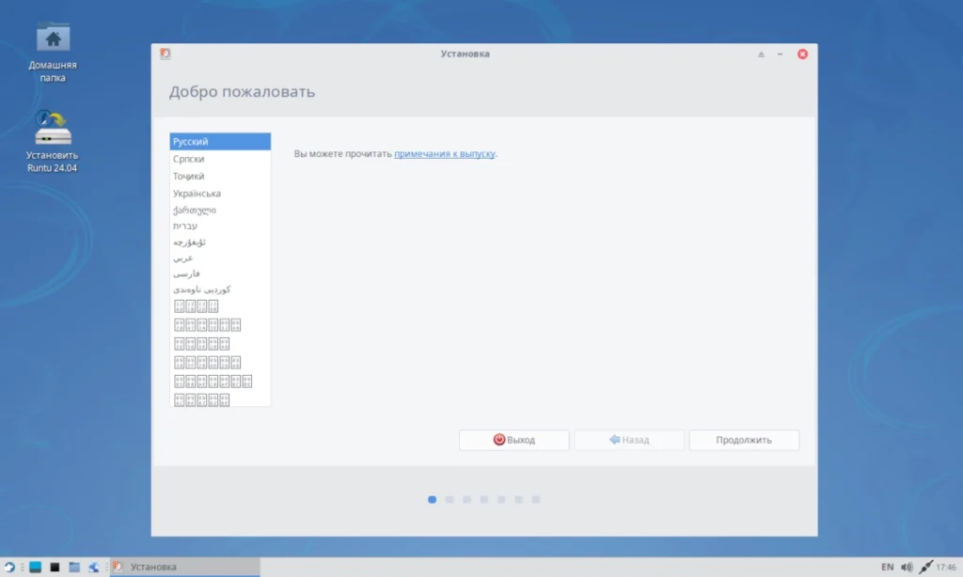963x577 pixels.
Task: Select the Uyghur ئۇيغۇرچە language entry
Action: 220,242
